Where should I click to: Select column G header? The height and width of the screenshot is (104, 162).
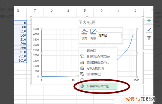point(102,10)
